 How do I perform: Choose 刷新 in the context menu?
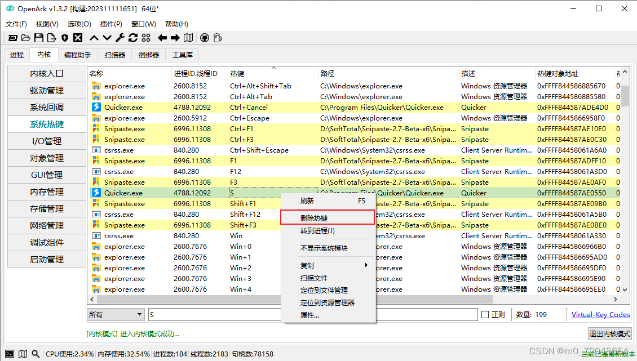(328, 200)
